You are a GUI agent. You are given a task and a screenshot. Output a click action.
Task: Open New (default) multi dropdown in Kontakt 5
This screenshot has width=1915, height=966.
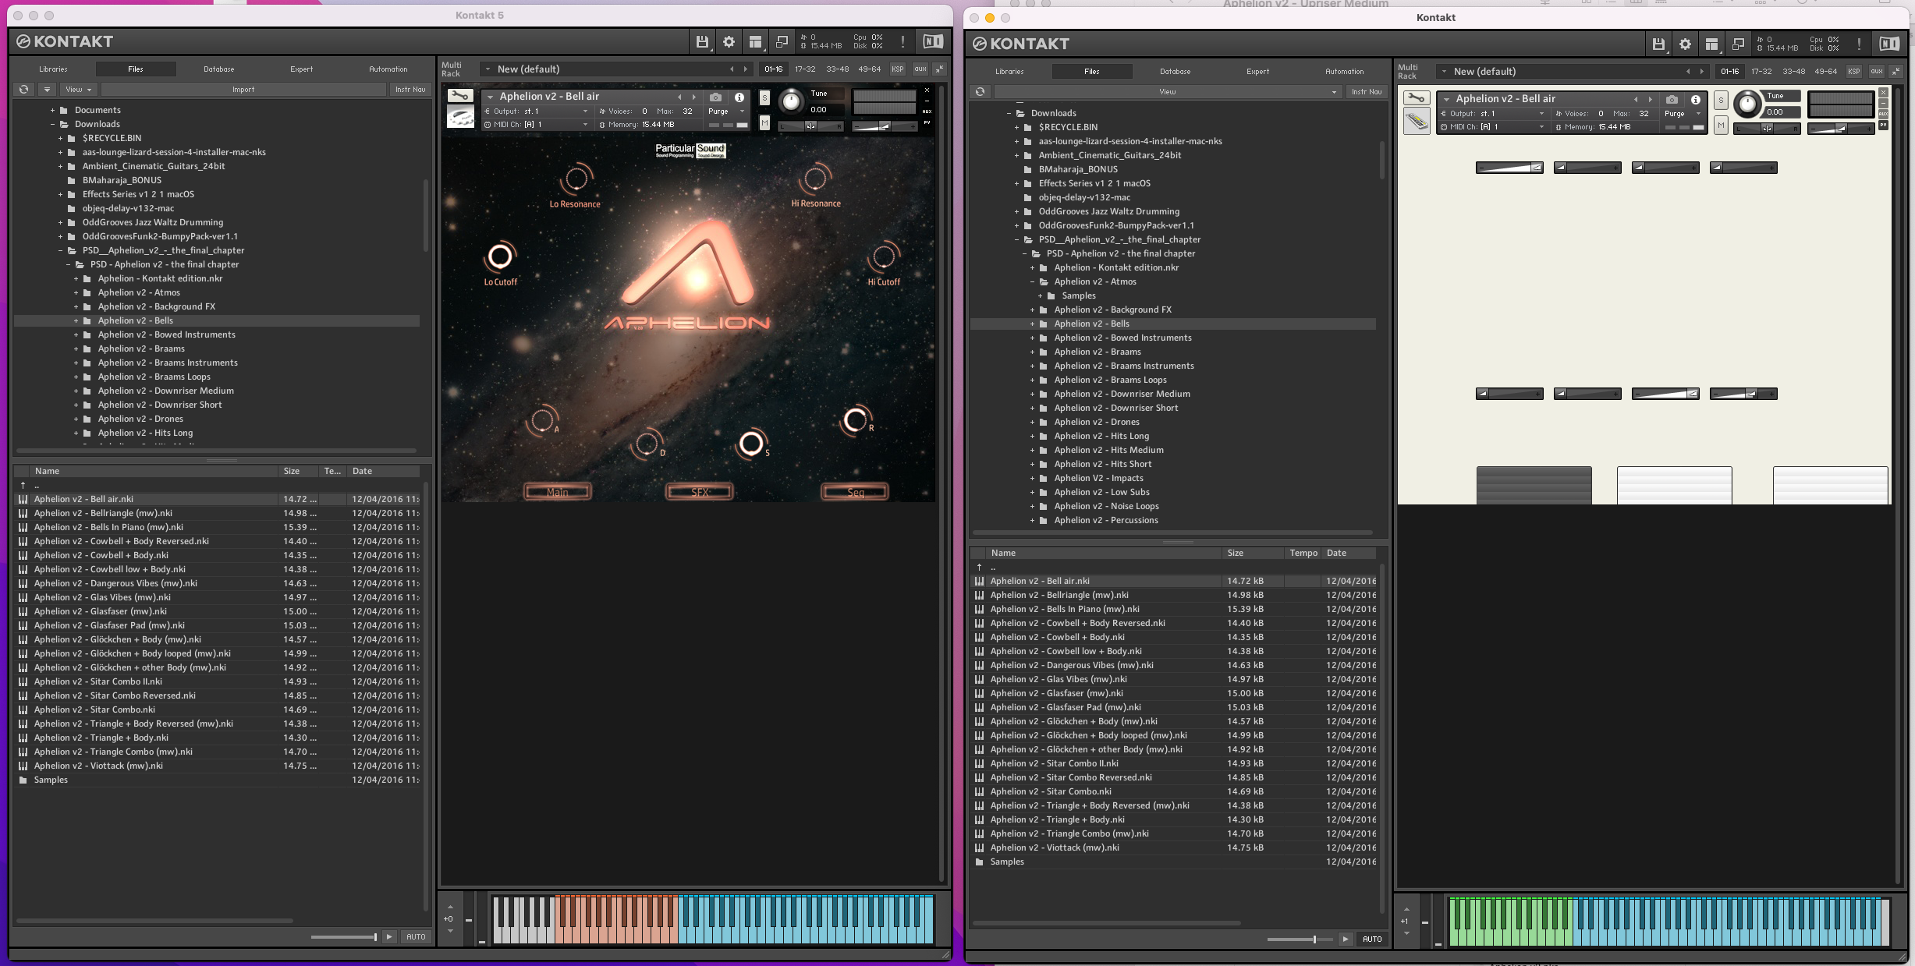pyautogui.click(x=616, y=69)
